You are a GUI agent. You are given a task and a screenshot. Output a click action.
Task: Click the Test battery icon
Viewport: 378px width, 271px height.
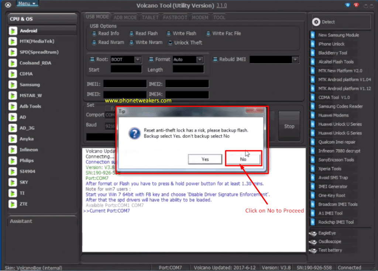point(313,250)
